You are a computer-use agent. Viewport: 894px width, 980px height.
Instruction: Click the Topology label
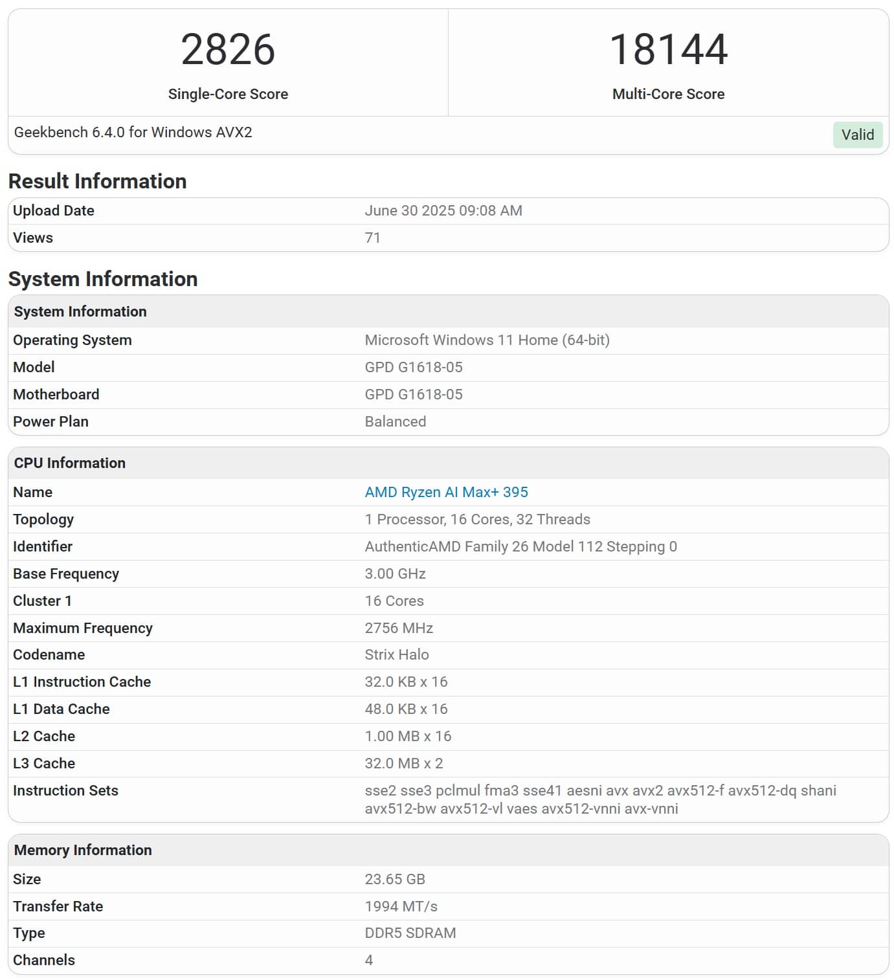[x=43, y=519]
